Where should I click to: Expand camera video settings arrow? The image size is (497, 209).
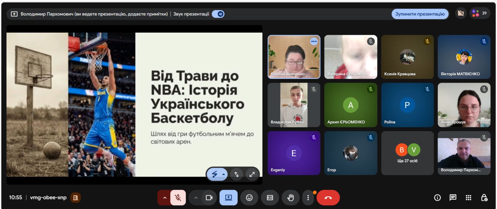(196, 198)
